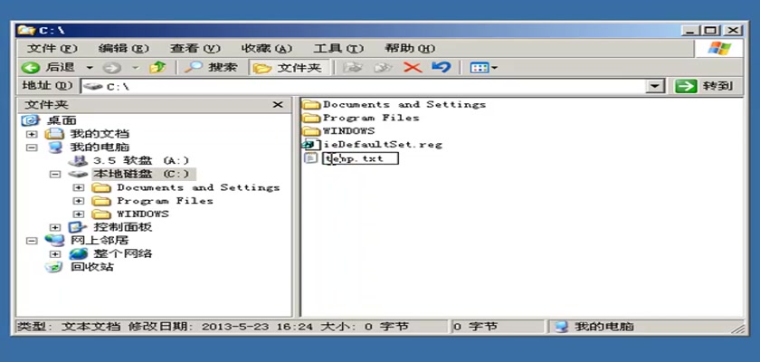
Task: Click the red Delete X icon
Action: click(x=413, y=67)
